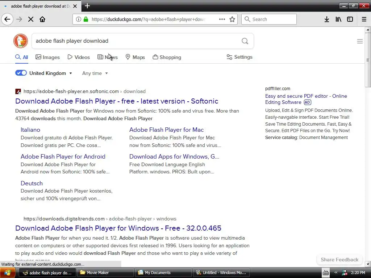Viewport: 371px width, 278px height.
Task: Open the pdffiller Easy and secure PDF editor ad
Action: (306, 99)
